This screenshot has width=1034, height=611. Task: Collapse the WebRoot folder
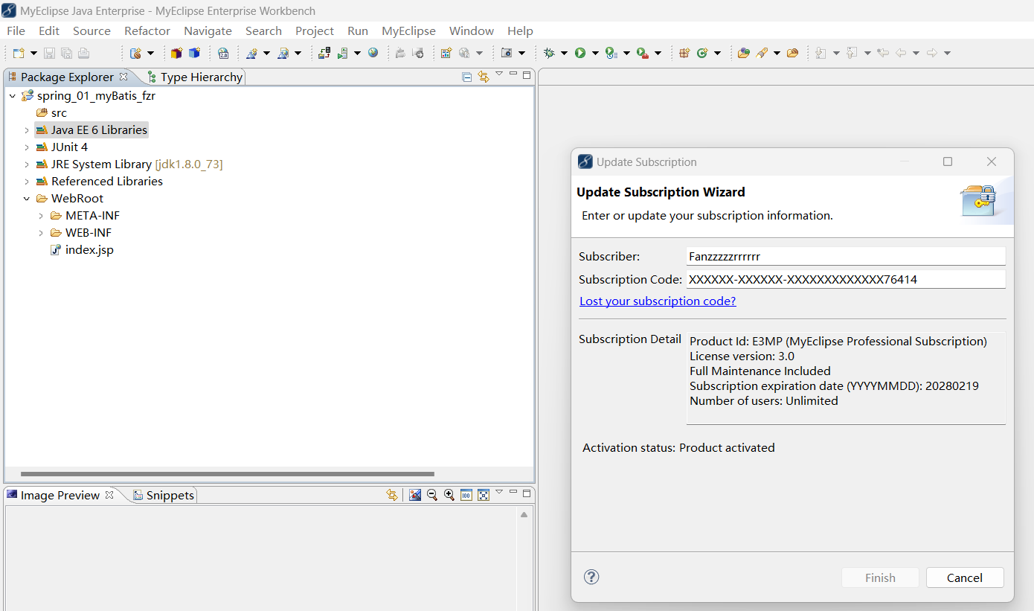point(27,199)
